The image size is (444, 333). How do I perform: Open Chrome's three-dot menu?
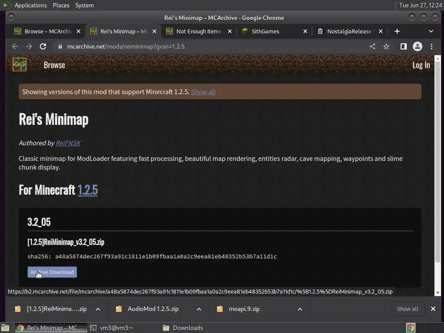coord(431,46)
